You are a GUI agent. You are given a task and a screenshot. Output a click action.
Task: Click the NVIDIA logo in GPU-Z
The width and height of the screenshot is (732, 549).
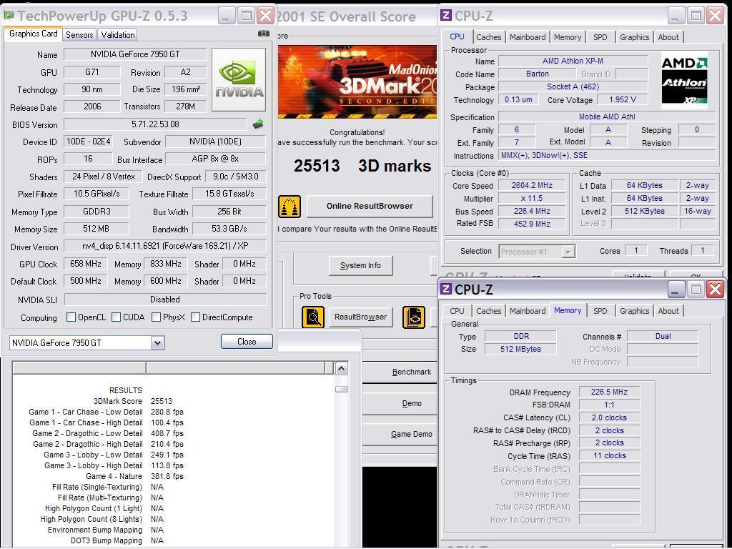coord(239,80)
